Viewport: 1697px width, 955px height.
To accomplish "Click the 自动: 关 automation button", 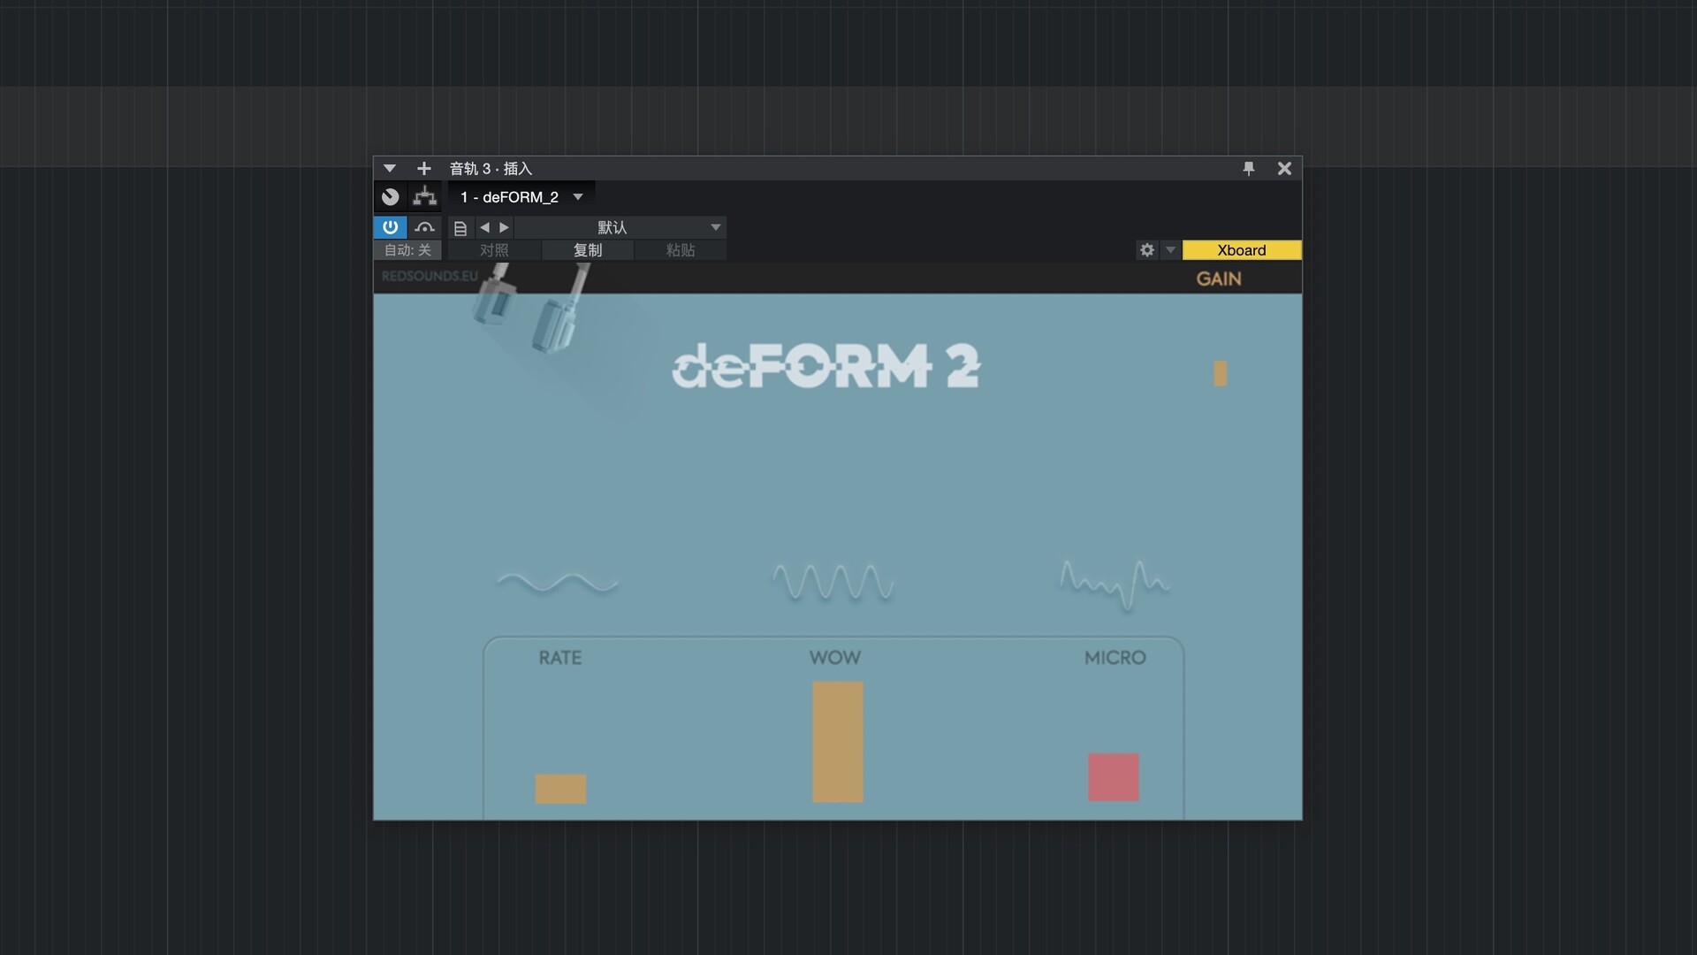I will [407, 250].
